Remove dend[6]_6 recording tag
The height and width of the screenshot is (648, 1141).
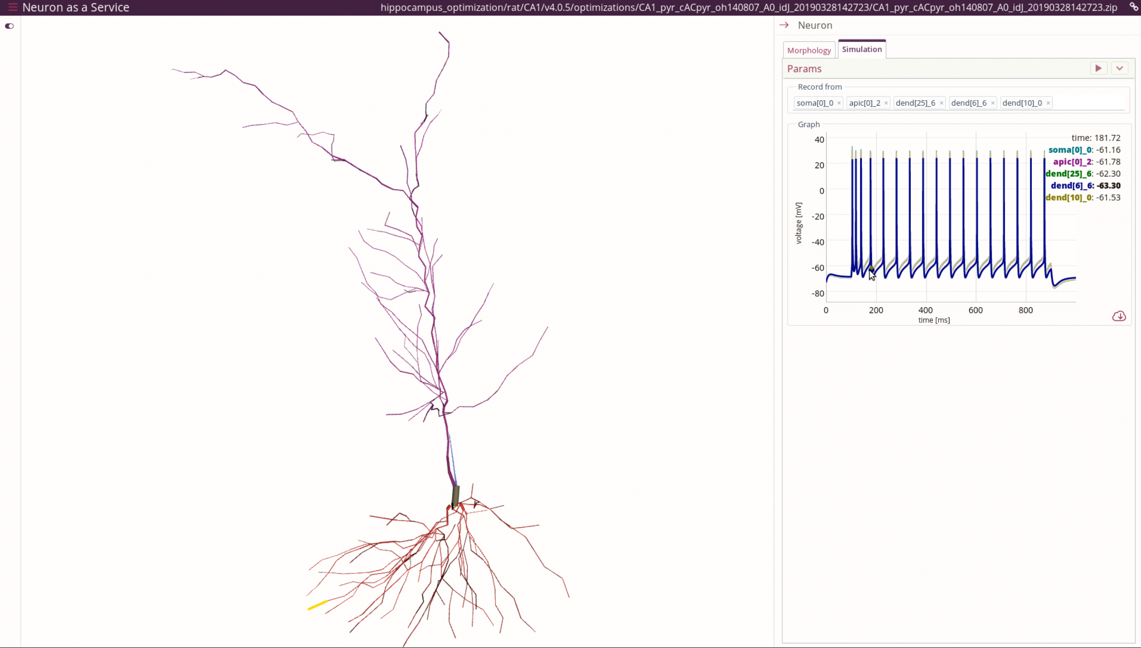(992, 103)
